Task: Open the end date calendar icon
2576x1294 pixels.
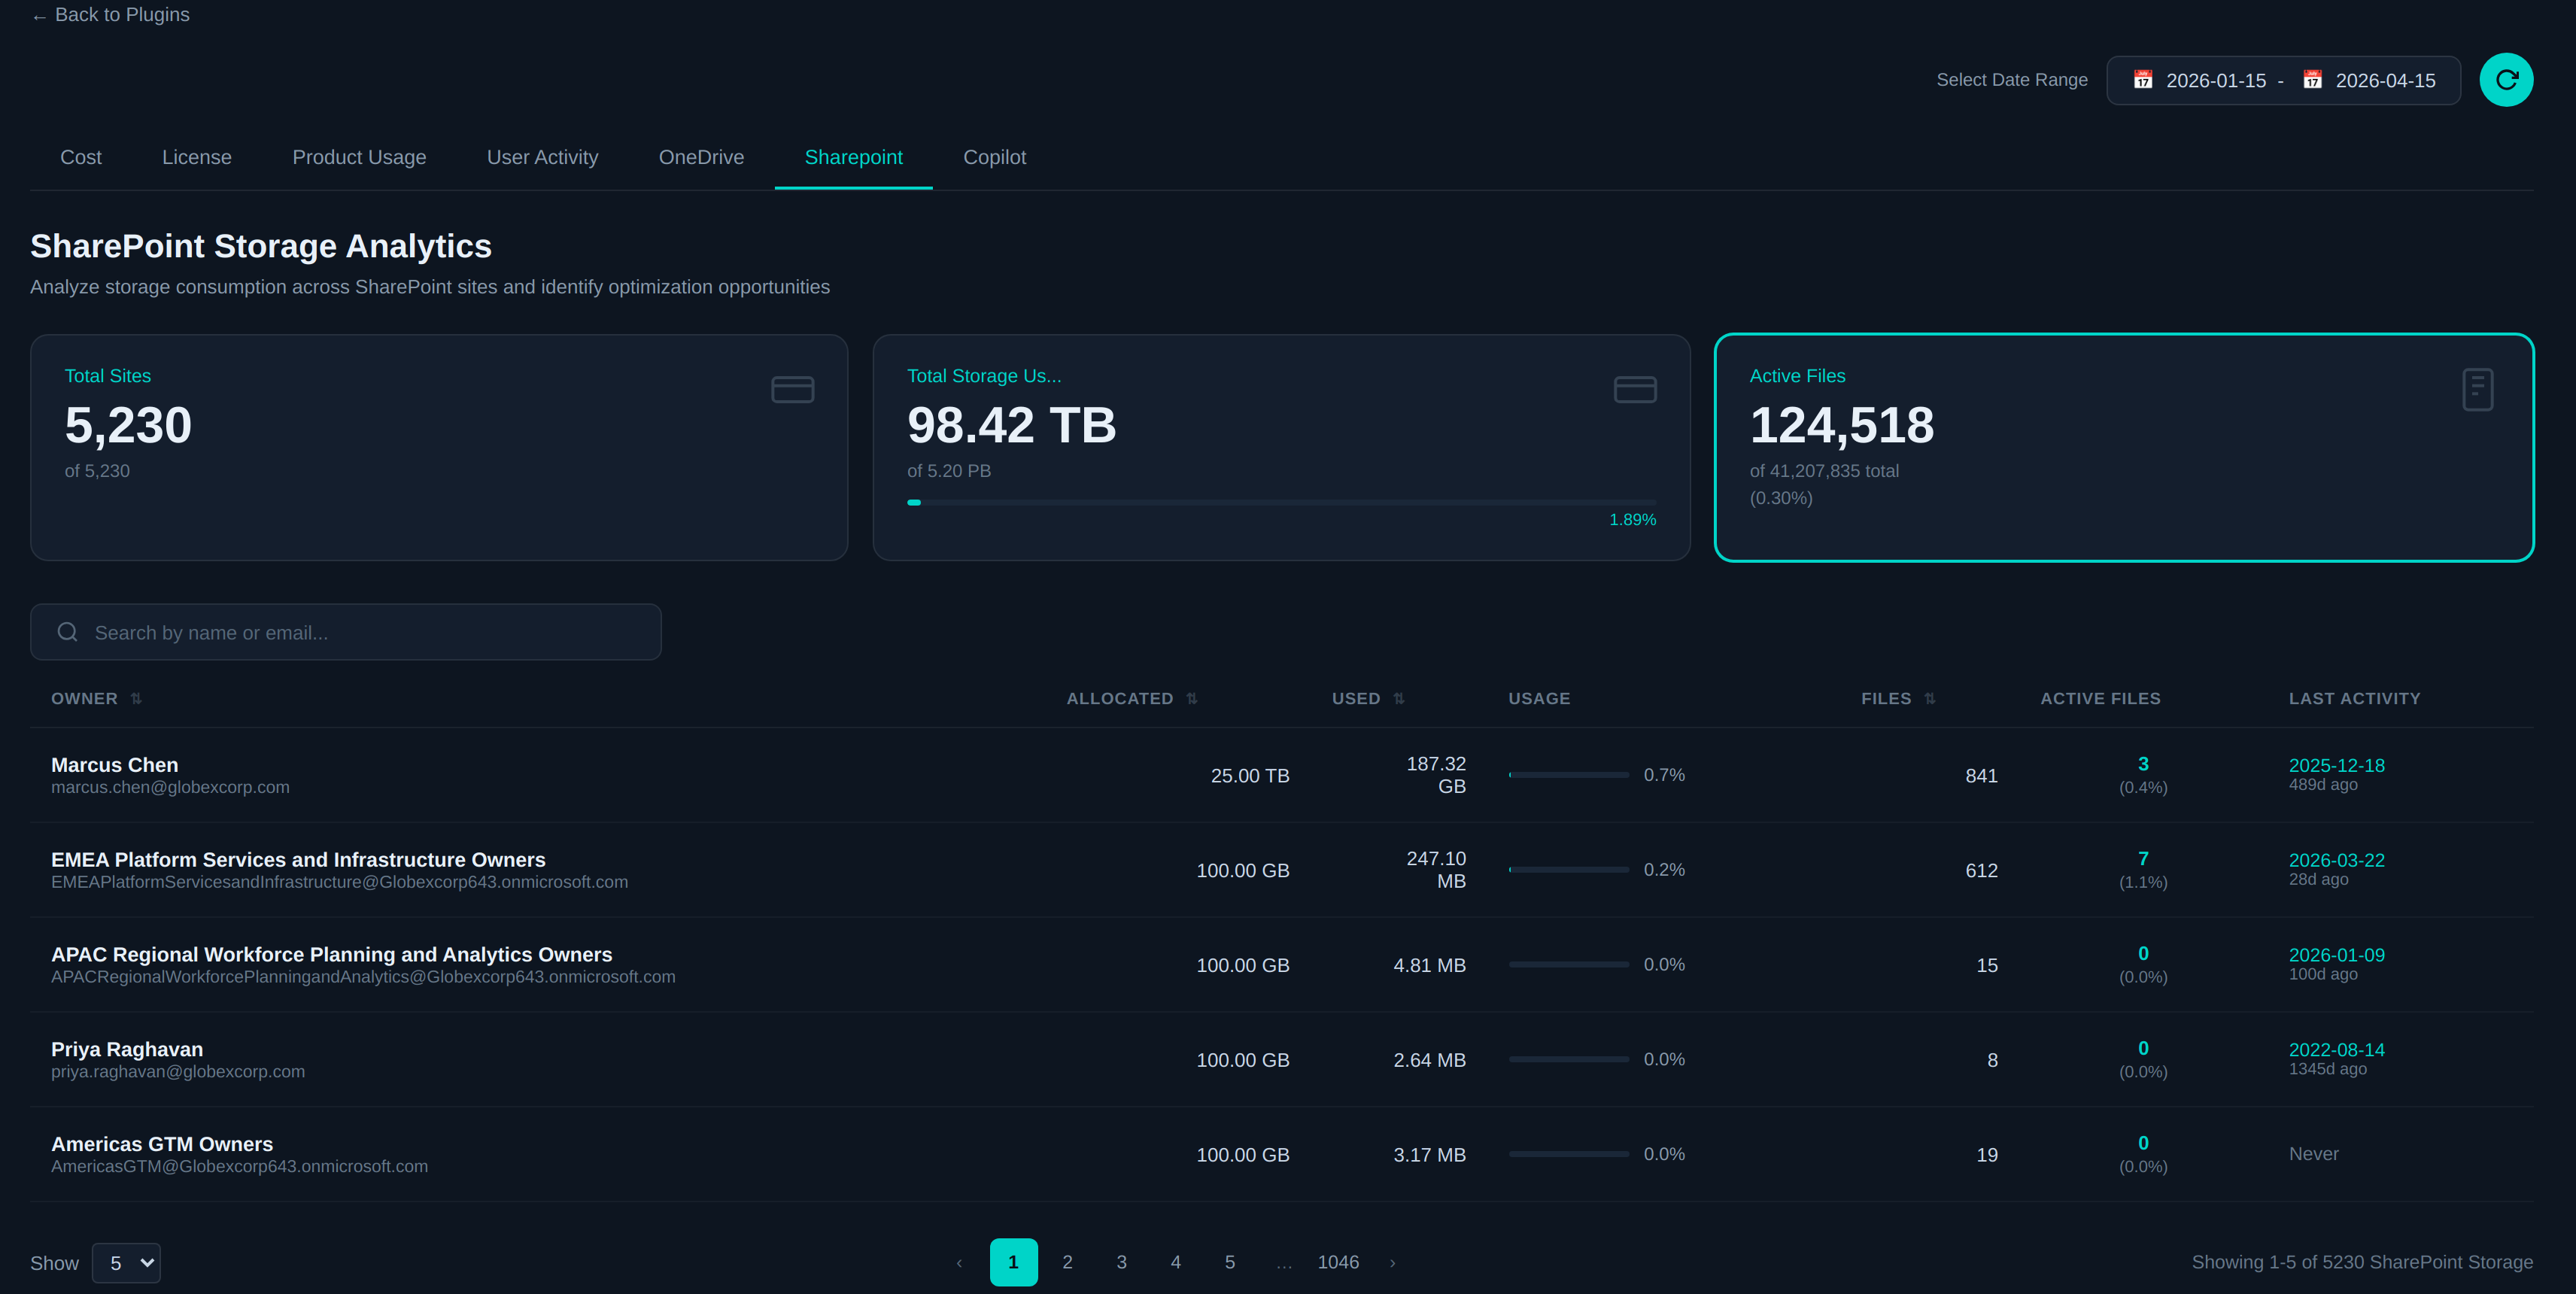Action: 2312,80
